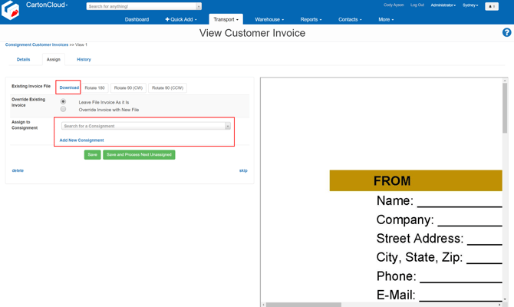Click the Rotate 90 (CCW) button
Image resolution: width=514 pixels, height=307 pixels.
[x=167, y=88]
